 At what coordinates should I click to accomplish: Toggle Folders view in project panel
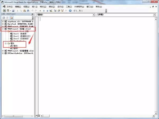tap(12, 18)
